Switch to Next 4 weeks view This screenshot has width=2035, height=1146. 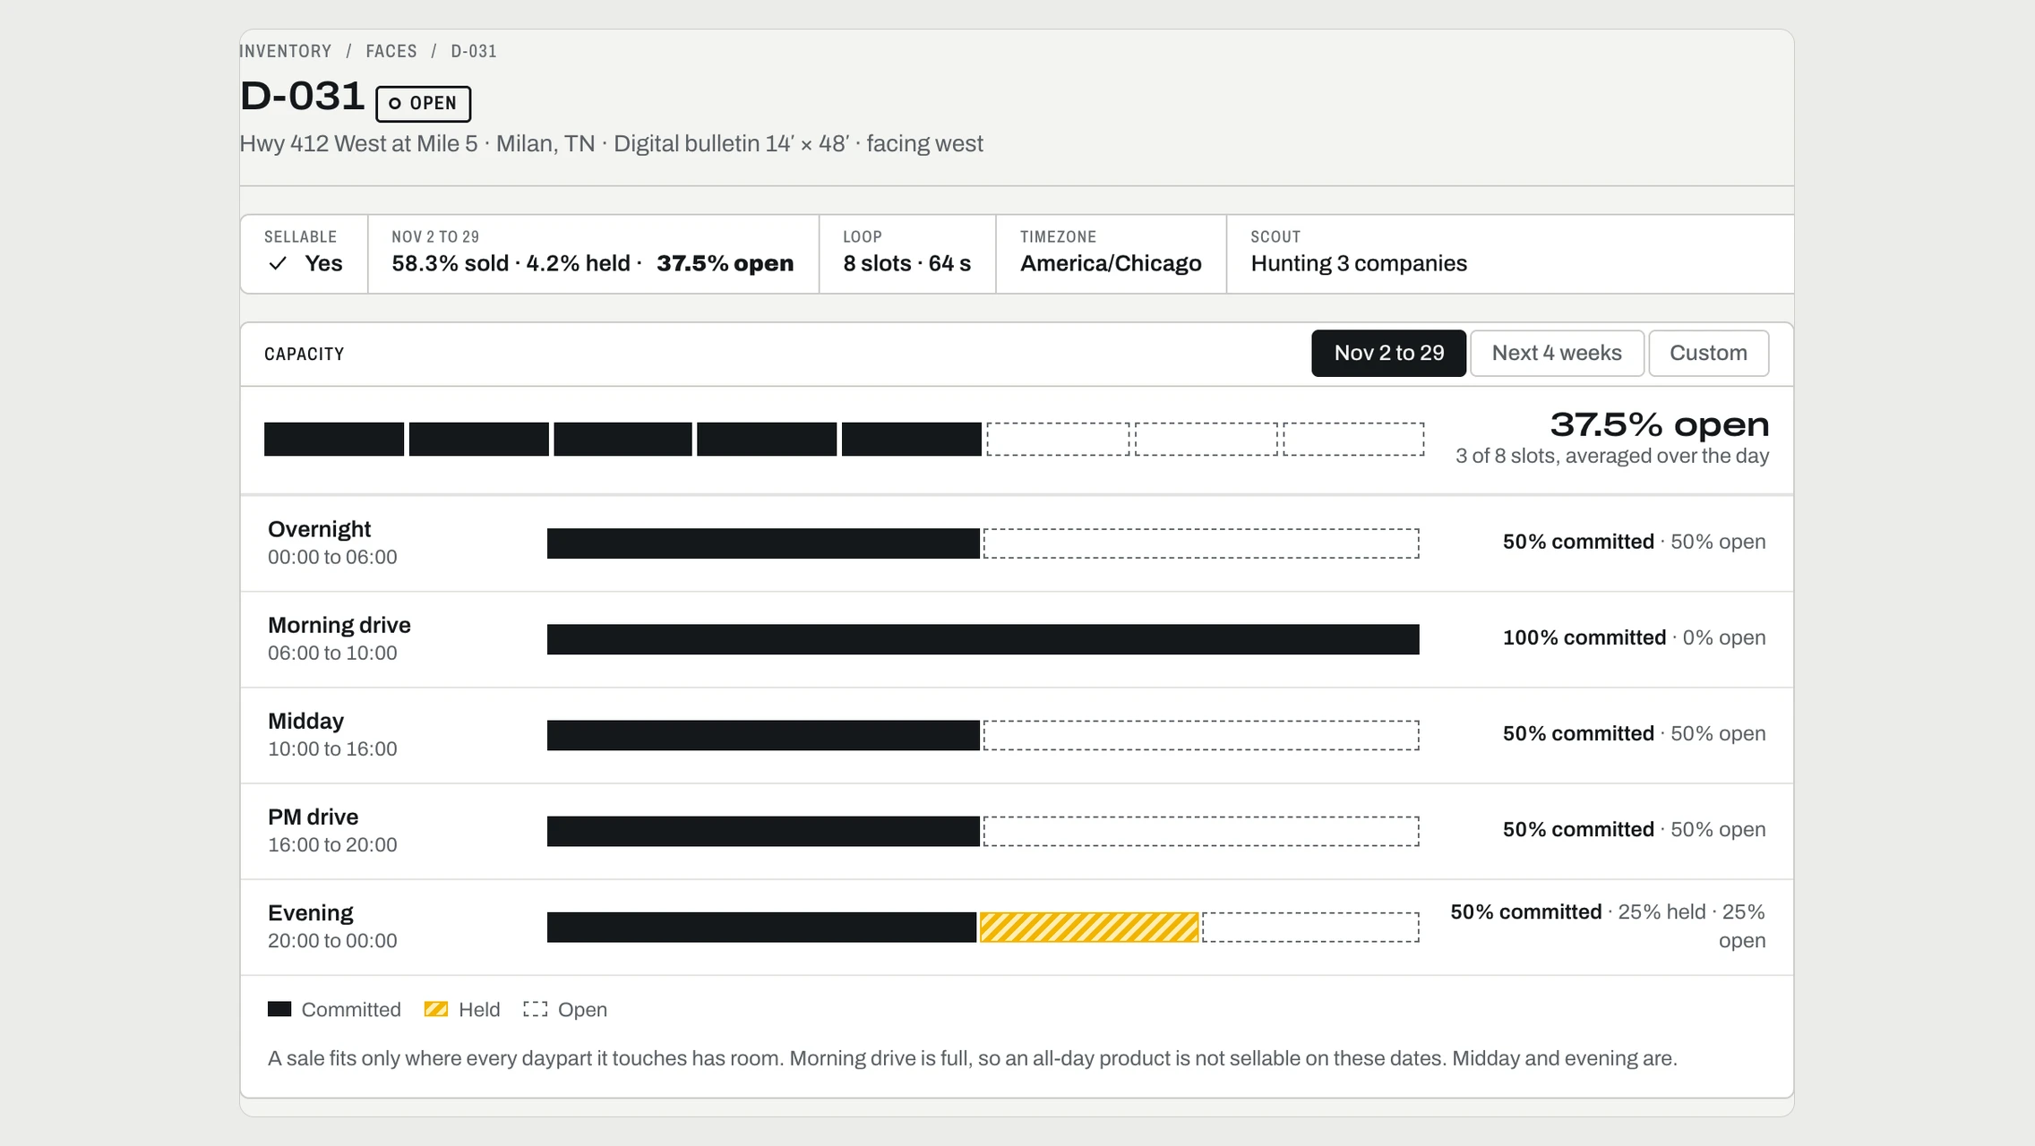click(x=1557, y=353)
